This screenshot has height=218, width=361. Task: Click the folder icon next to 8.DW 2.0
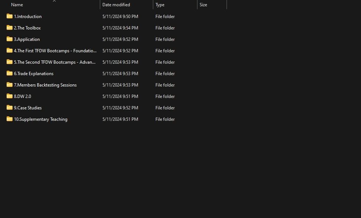[10, 96]
